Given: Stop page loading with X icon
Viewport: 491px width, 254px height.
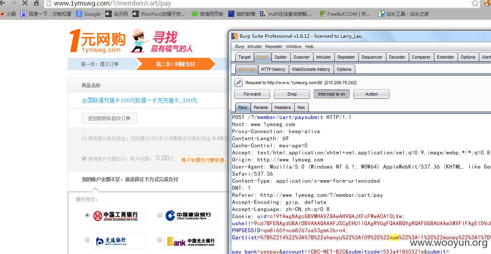Looking at the screenshot, I should click(25, 3).
